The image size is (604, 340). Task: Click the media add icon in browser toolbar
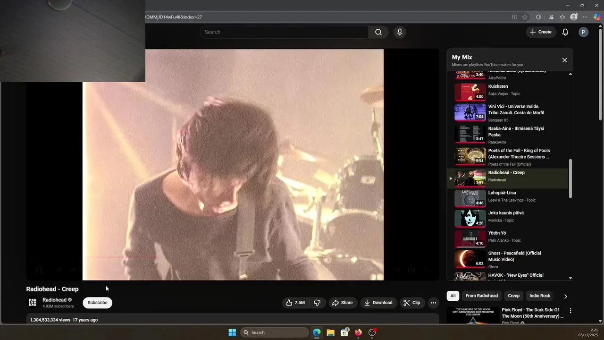click(x=551, y=17)
